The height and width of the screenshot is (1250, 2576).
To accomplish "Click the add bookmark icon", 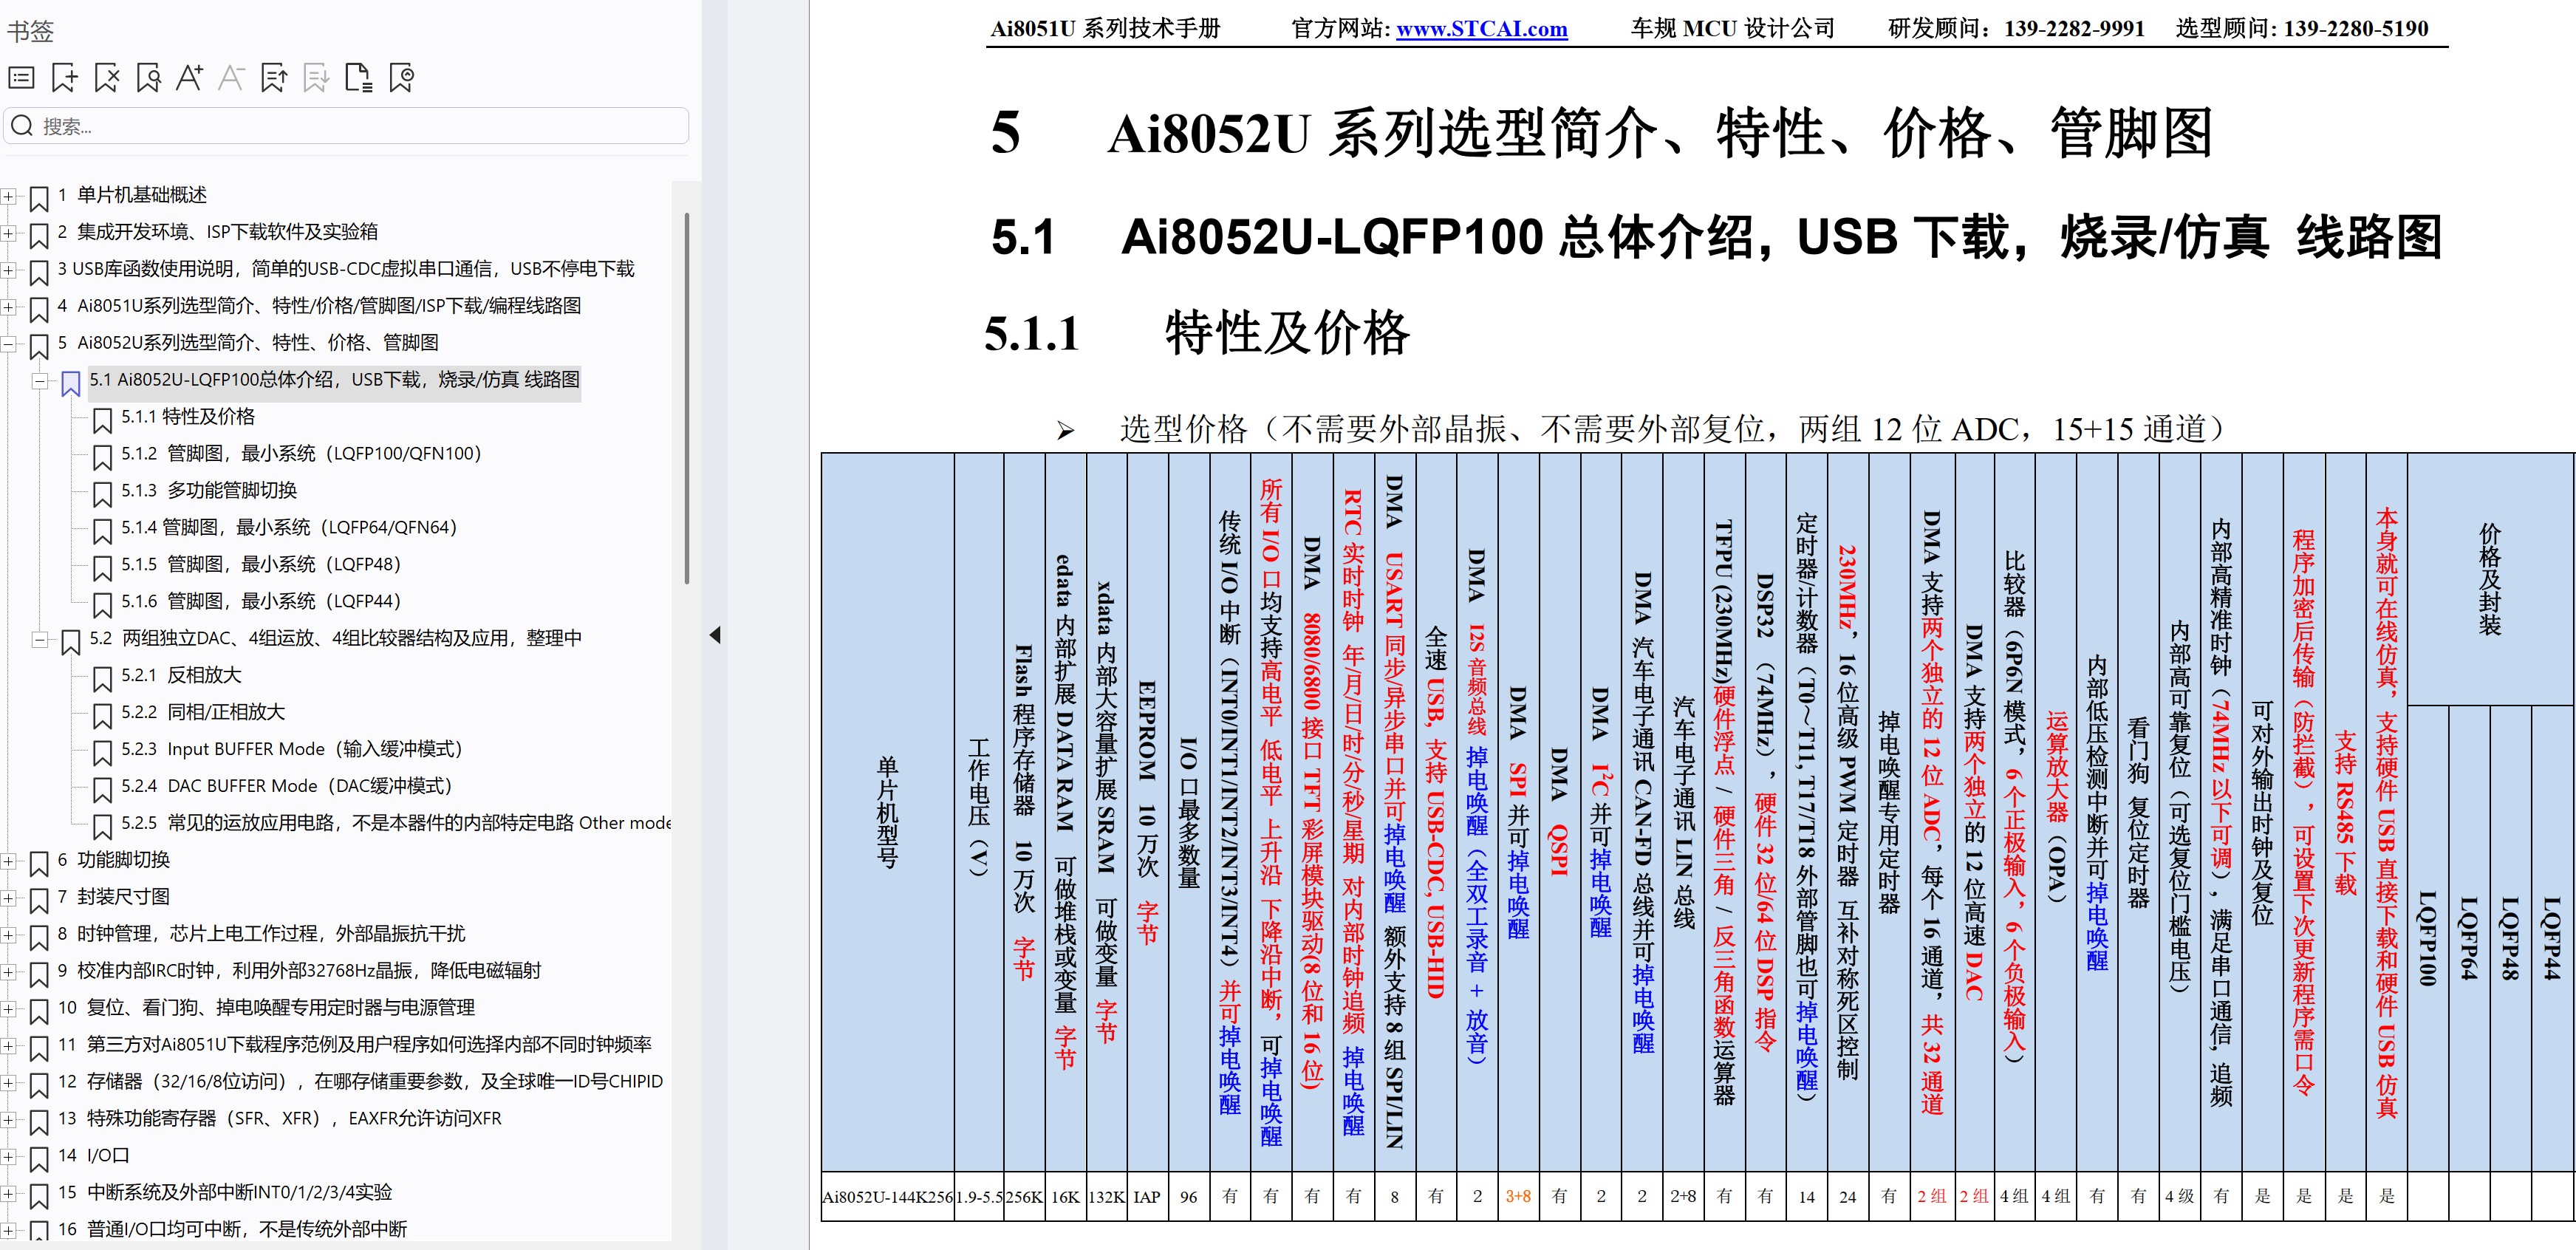I will pyautogui.click(x=64, y=77).
